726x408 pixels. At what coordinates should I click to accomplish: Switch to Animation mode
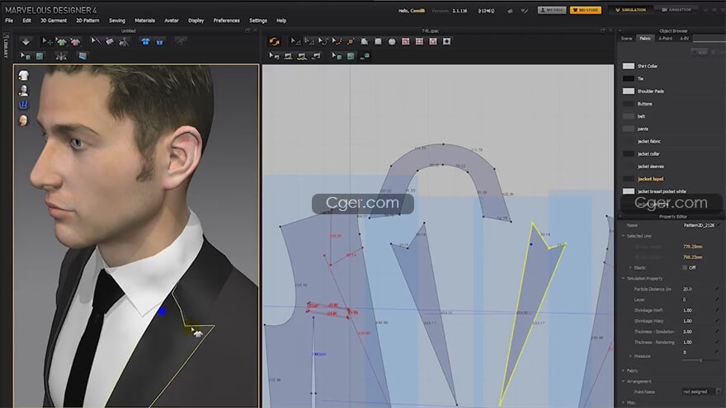click(676, 10)
